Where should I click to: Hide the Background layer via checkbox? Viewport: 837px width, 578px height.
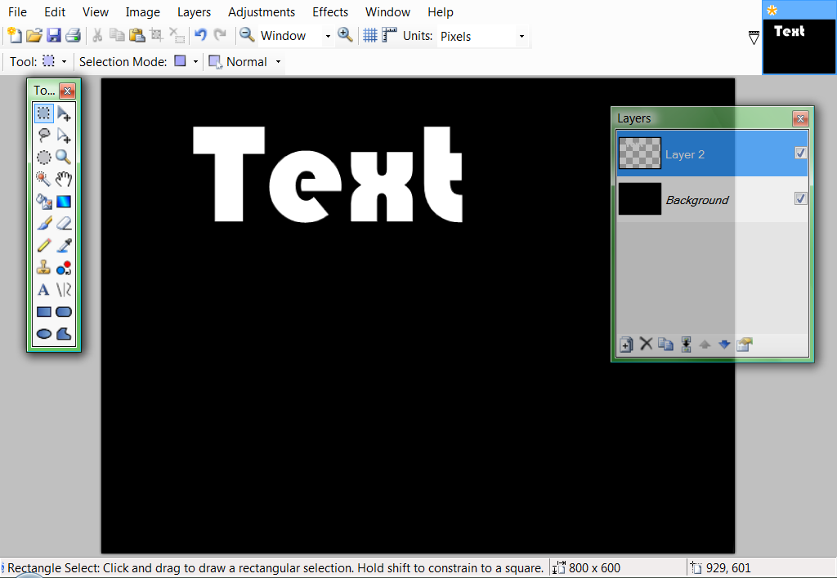pyautogui.click(x=800, y=199)
